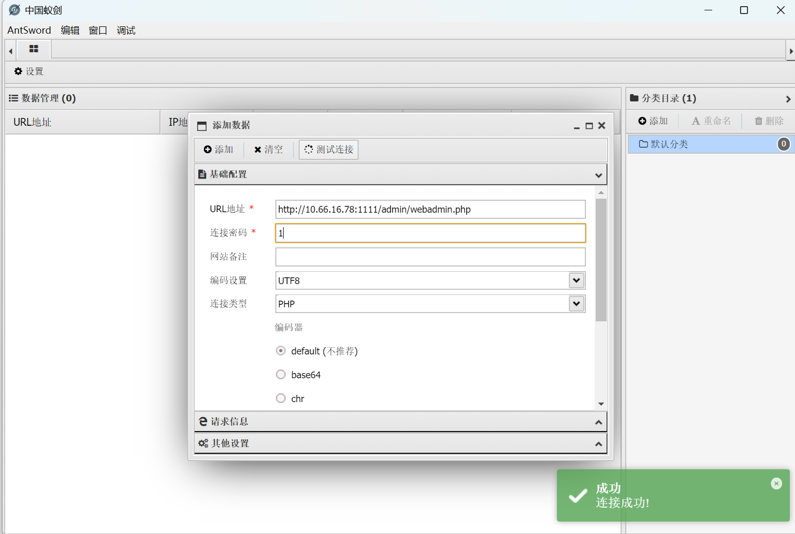Open the 编辑 menu
Viewport: 795px width, 534px height.
point(70,30)
